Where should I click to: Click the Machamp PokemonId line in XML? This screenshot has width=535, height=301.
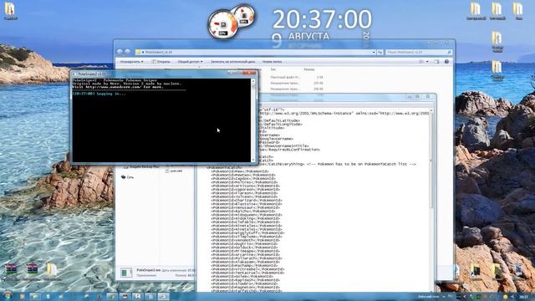coord(244,266)
